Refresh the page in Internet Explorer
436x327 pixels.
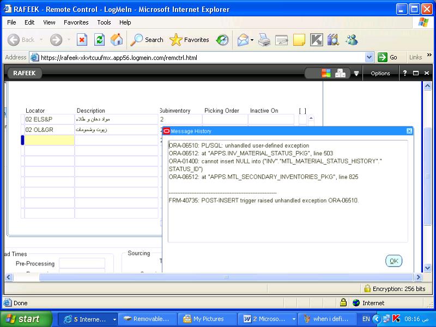click(99, 40)
